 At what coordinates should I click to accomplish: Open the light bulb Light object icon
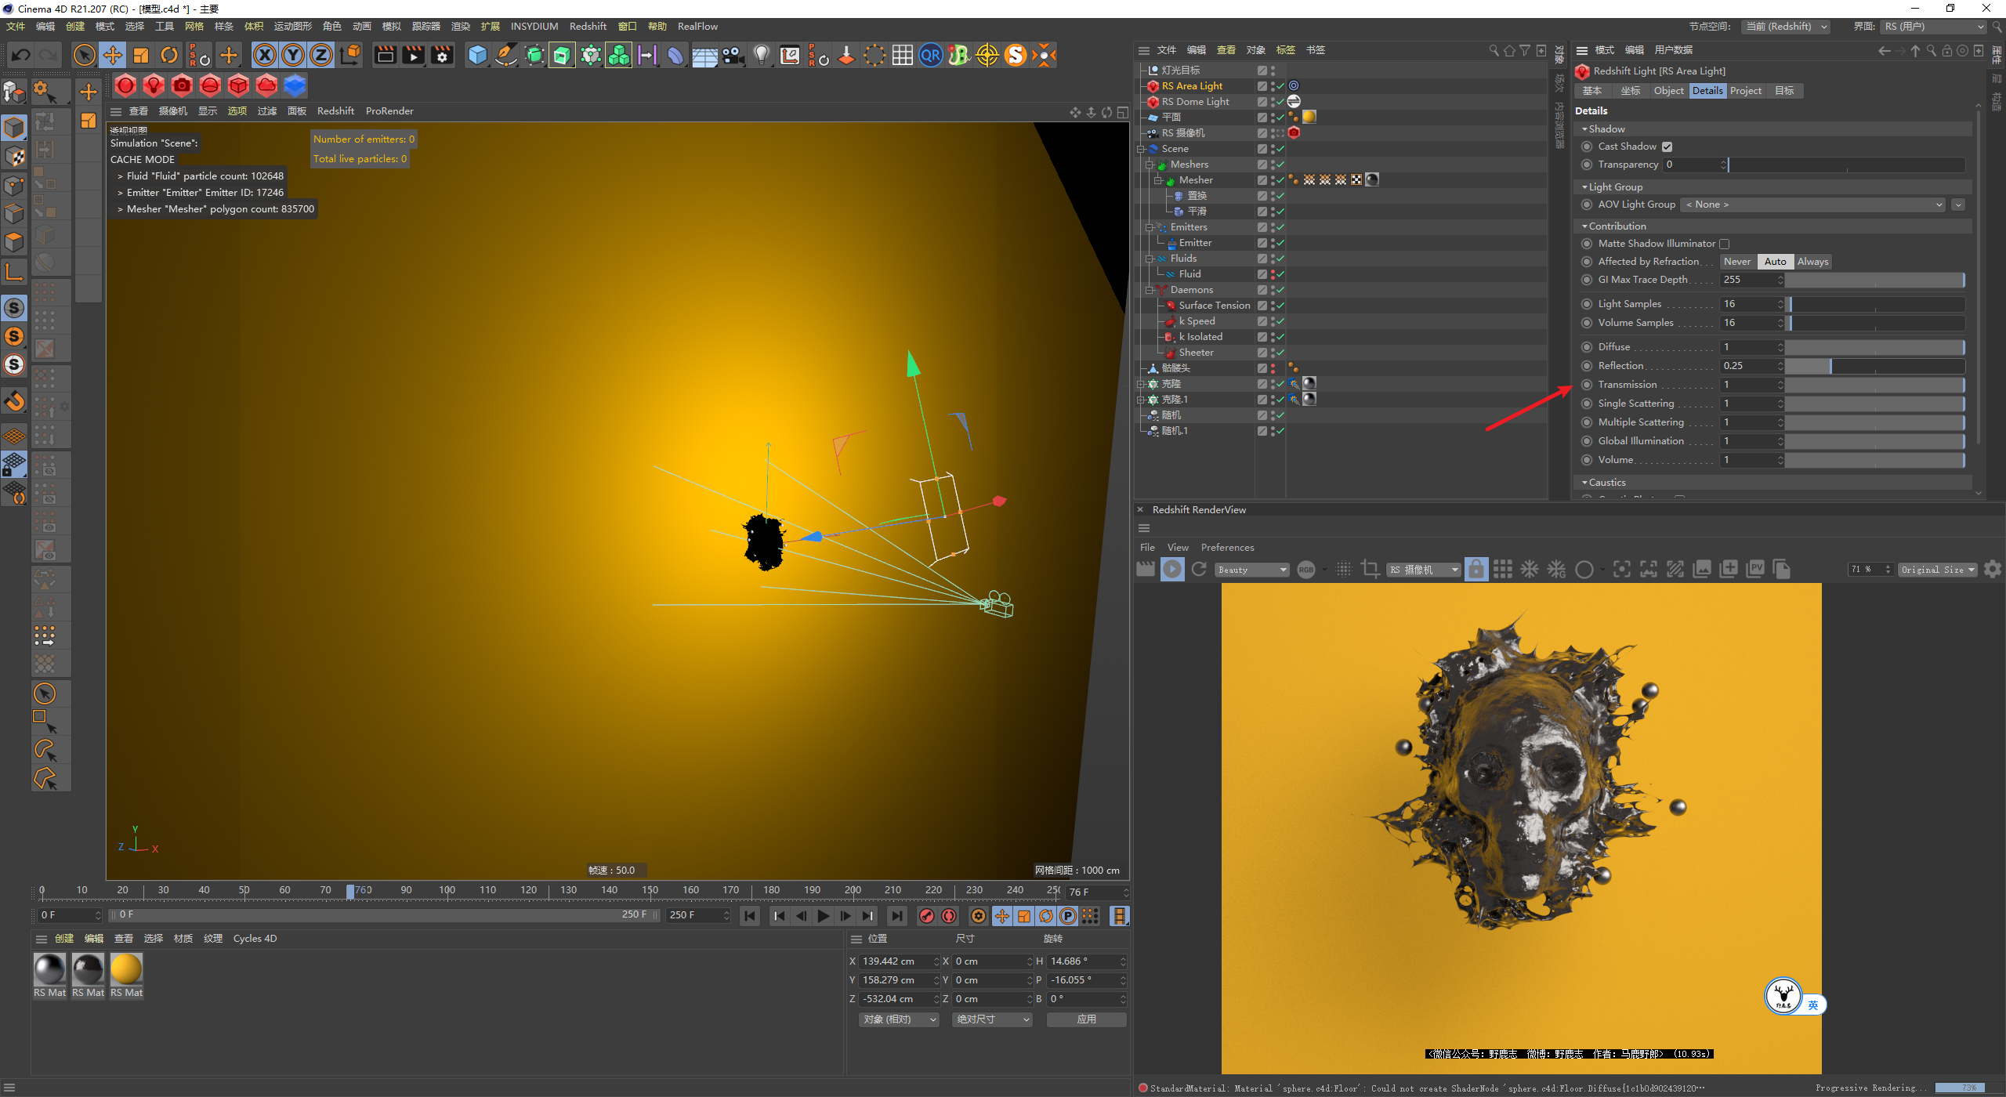coord(761,55)
